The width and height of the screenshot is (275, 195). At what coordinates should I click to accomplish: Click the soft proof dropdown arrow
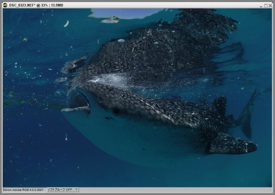click(76, 189)
